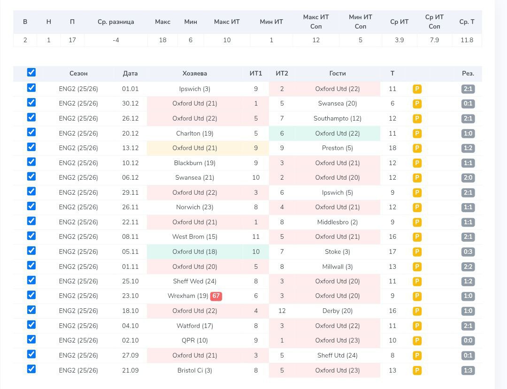
Task: Click the 0:0 result badge in the QPR row
Action: (468, 341)
